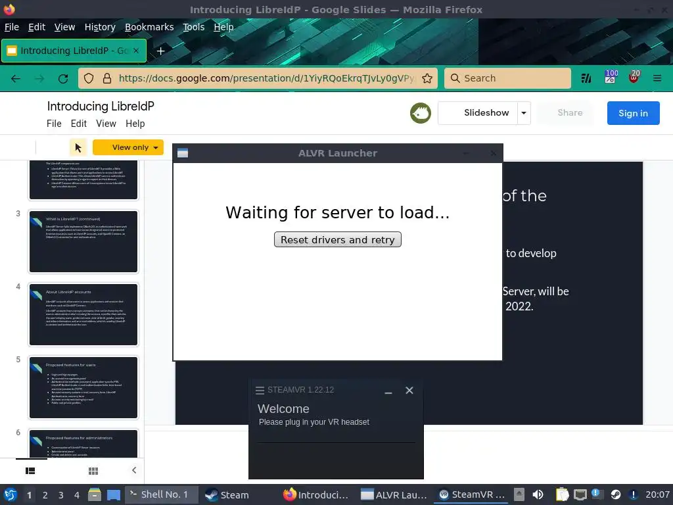Click Reset drivers and retry button
This screenshot has width=673, height=505.
[338, 239]
